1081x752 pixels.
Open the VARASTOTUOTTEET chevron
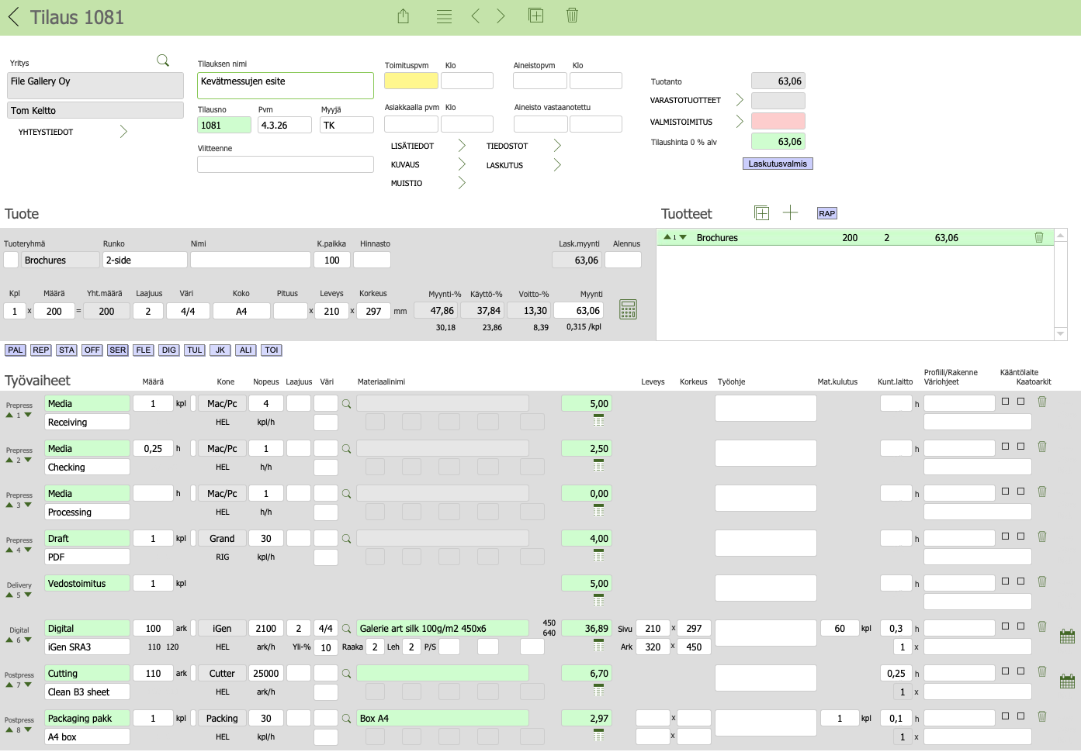pyautogui.click(x=740, y=100)
